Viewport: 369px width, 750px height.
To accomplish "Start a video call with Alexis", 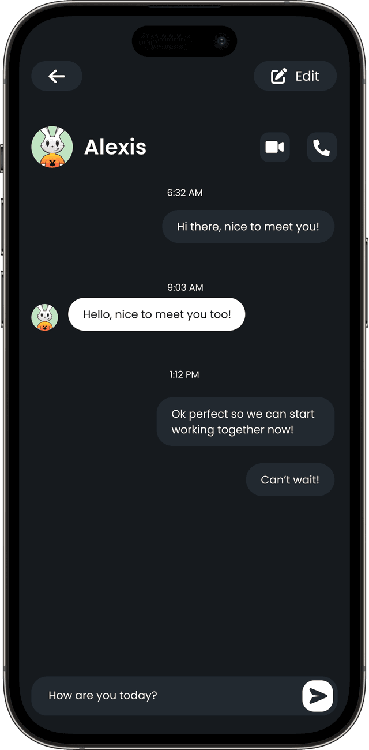I will 275,147.
